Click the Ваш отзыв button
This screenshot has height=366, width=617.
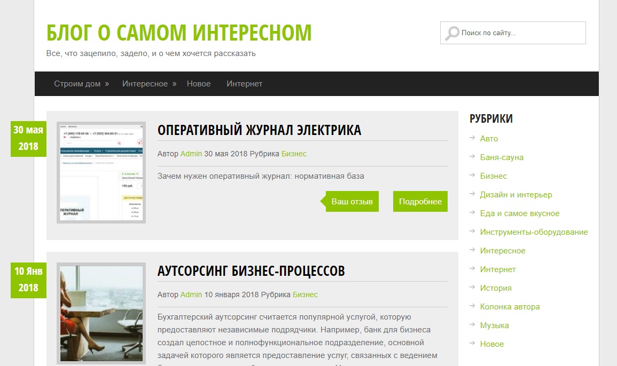tap(352, 202)
